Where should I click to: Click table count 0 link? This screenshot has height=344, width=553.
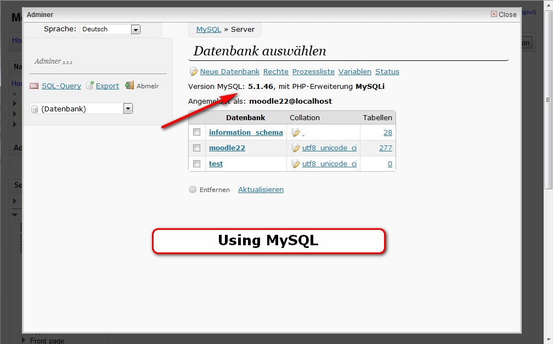point(390,163)
